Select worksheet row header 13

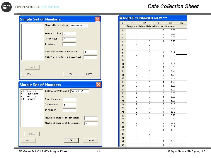pos(122,71)
